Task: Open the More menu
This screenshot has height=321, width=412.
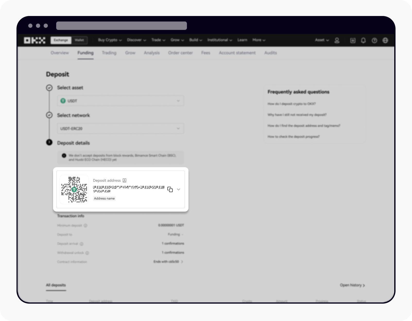Action: click(x=259, y=40)
